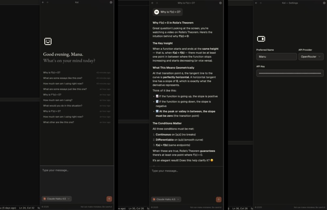Click list item "Continuous on [a,b] (no breaks)"
Screen dimensions: 327x210
pyautogui.click(x=176, y=135)
